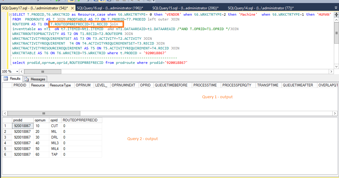Select the CUT oprid cell
Screen dimensions: 339x178
pos(55,126)
